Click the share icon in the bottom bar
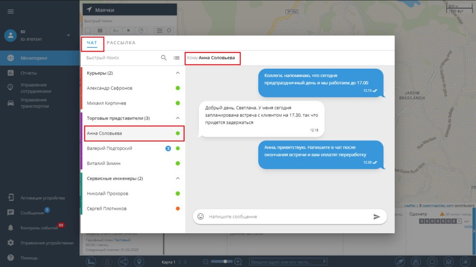The image size is (476, 267). click(x=123, y=261)
